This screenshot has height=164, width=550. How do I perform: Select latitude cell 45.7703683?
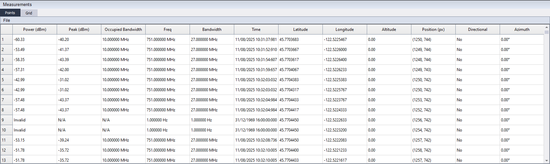tap(301, 40)
